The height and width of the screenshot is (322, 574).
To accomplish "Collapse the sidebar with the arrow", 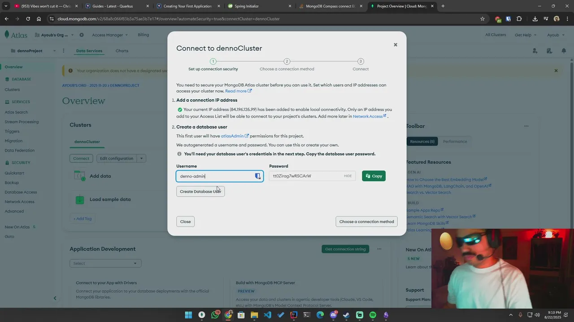I will click(x=55, y=298).
